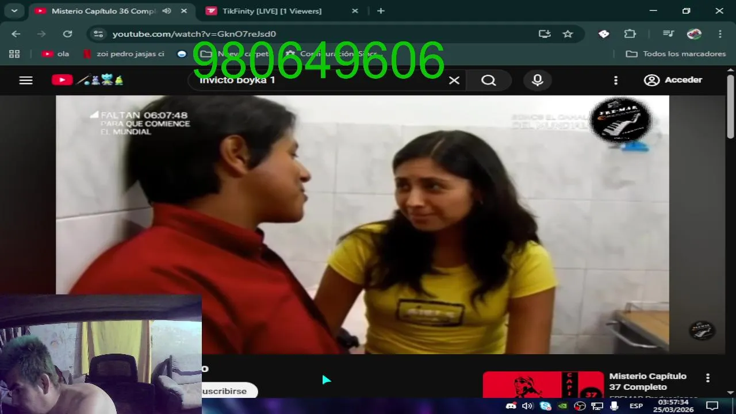The image size is (736, 414).
Task: Open Discord tray icon
Action: tap(511, 406)
